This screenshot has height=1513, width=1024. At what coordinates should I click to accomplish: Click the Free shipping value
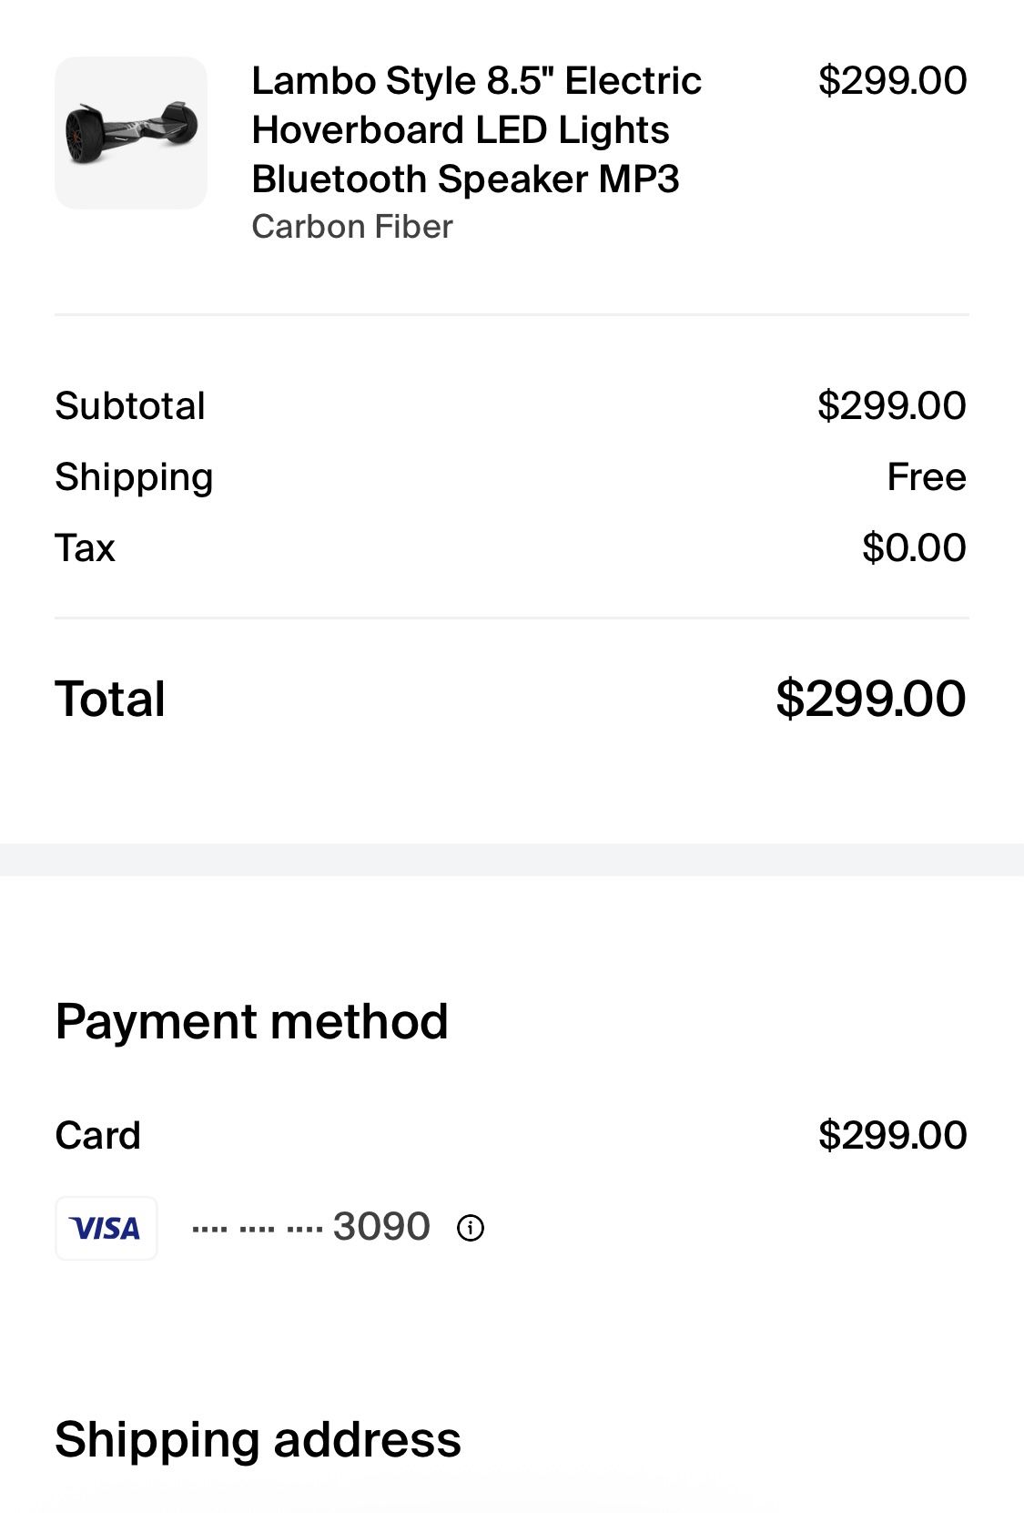(x=927, y=476)
